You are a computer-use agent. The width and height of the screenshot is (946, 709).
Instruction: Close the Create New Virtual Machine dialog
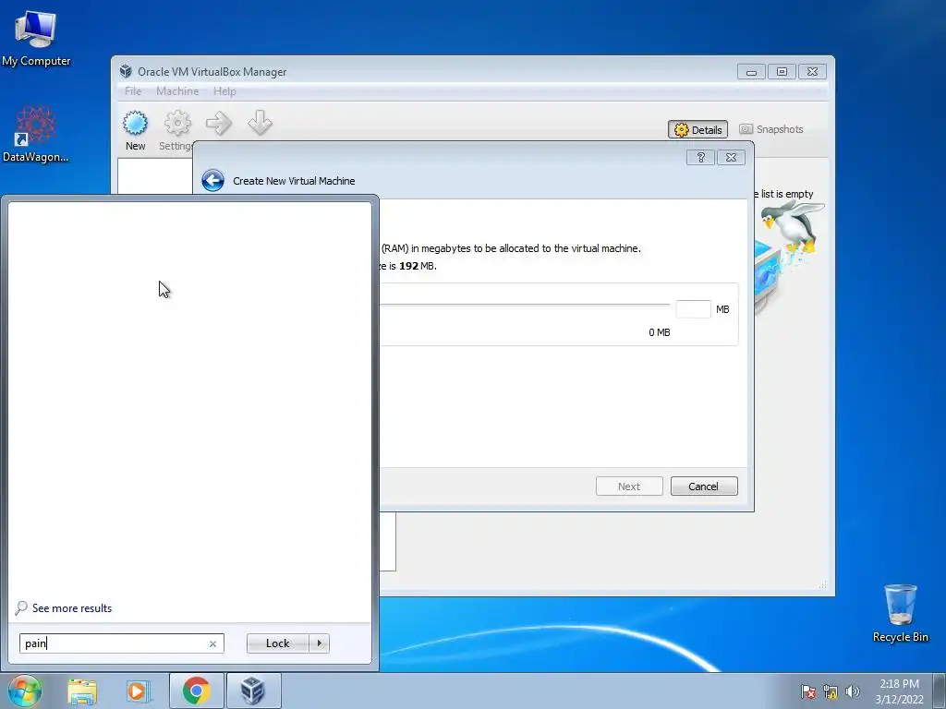point(732,157)
